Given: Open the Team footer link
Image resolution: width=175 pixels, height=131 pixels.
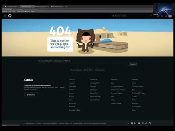Looking at the screenshot, I should [71, 100].
